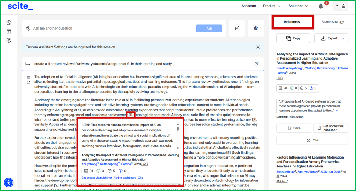The width and height of the screenshot is (356, 191).
Task: Edit the question with pencil icon
Action: coord(256,64)
